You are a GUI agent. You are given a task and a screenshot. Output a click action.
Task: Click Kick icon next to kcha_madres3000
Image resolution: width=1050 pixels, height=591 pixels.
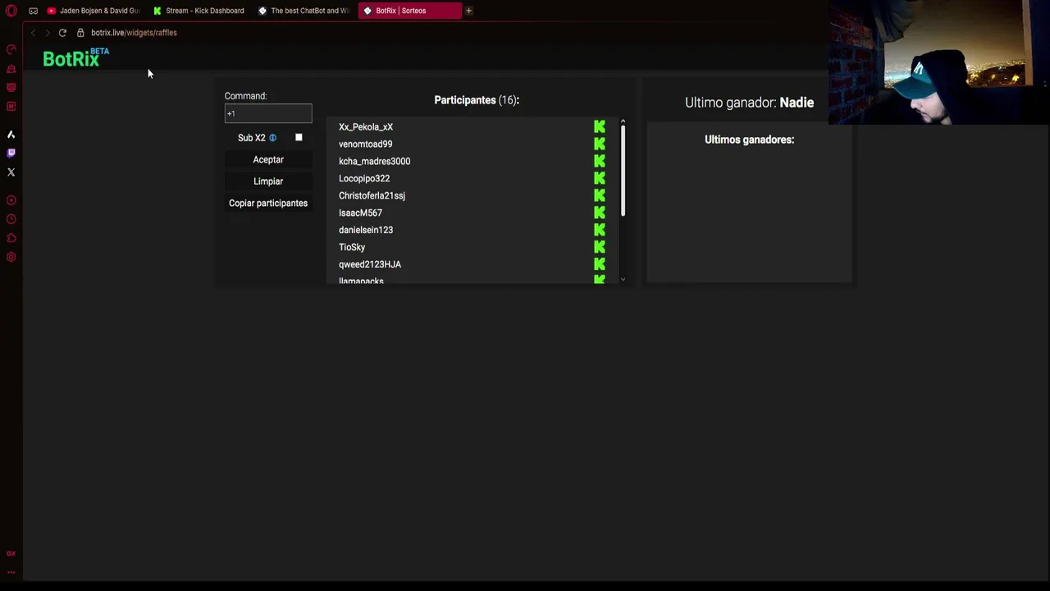pyautogui.click(x=600, y=161)
